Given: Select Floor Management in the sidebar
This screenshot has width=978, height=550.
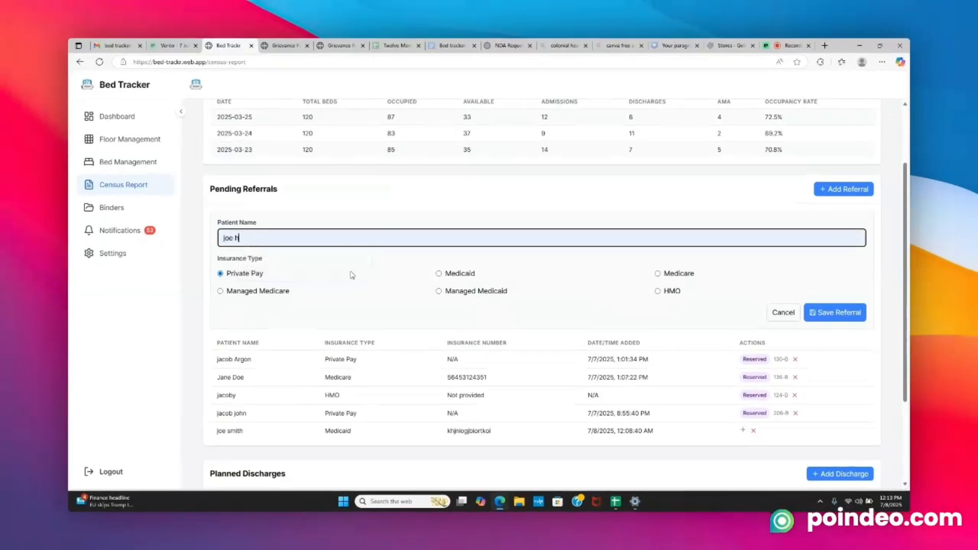Looking at the screenshot, I should pos(130,139).
